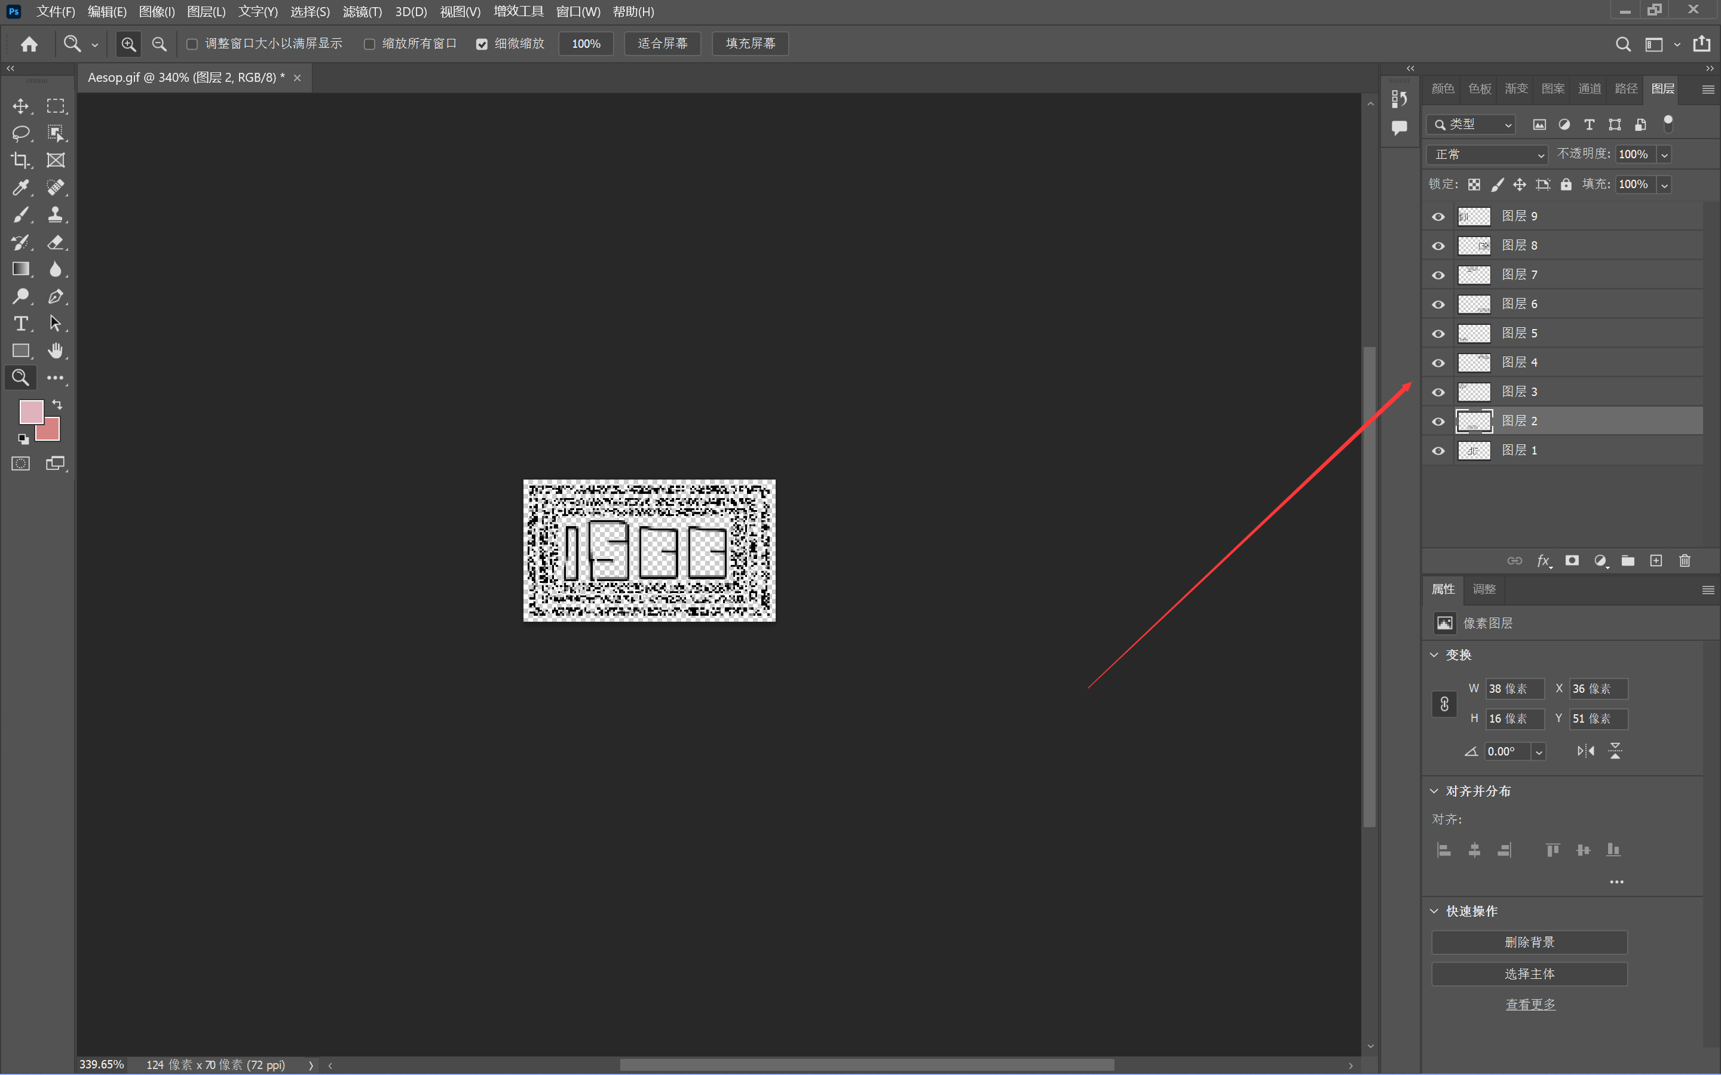
Task: Click the flip horizontal icon in Properties
Action: point(1585,751)
